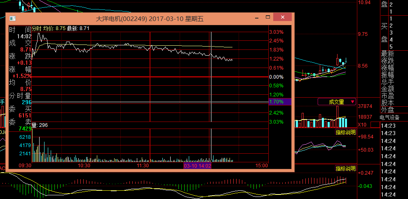Click the 14:02 time value
Image resolution: width=408 pixels, height=199 pixels.
coord(24,36)
